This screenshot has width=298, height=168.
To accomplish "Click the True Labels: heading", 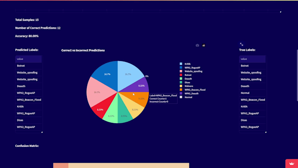I will (247, 50).
